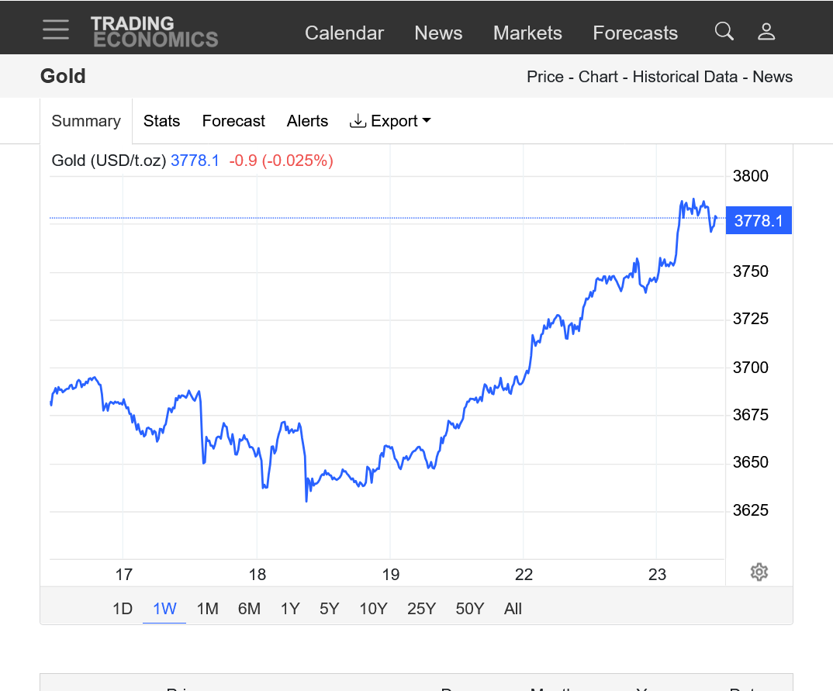Click the Trading Economics logo

coord(154,32)
